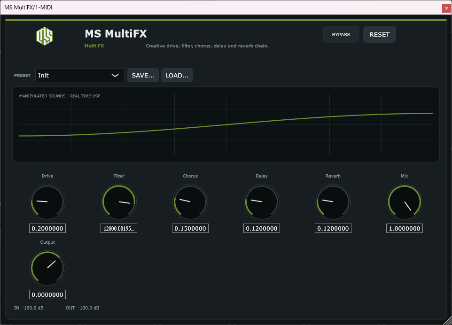
Task: Click the PRESET label
Action: (22, 75)
